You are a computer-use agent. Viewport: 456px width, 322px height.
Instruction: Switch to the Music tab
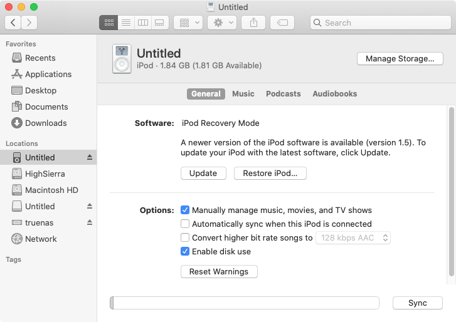243,94
